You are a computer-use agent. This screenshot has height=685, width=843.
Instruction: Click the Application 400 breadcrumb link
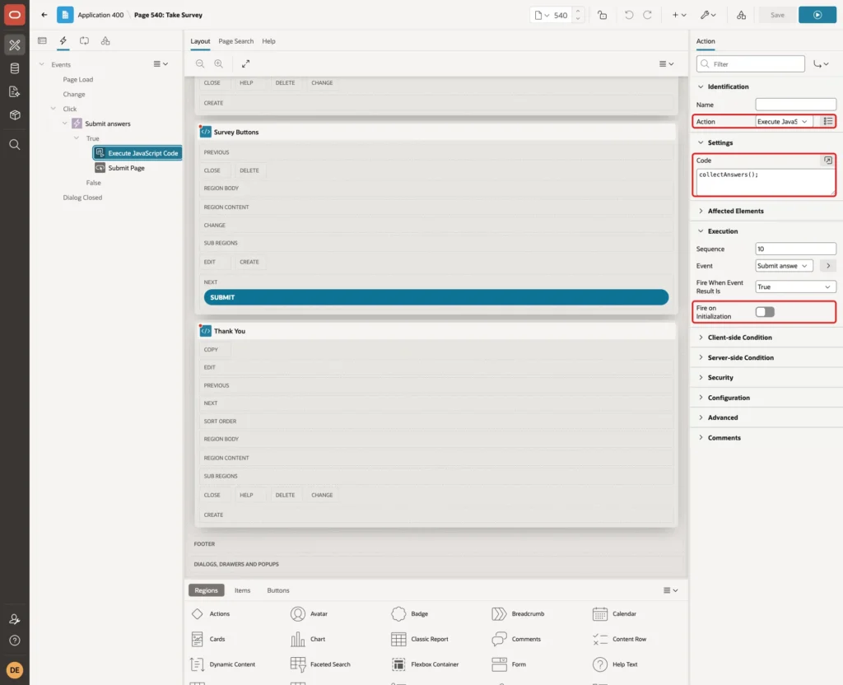[x=100, y=15]
